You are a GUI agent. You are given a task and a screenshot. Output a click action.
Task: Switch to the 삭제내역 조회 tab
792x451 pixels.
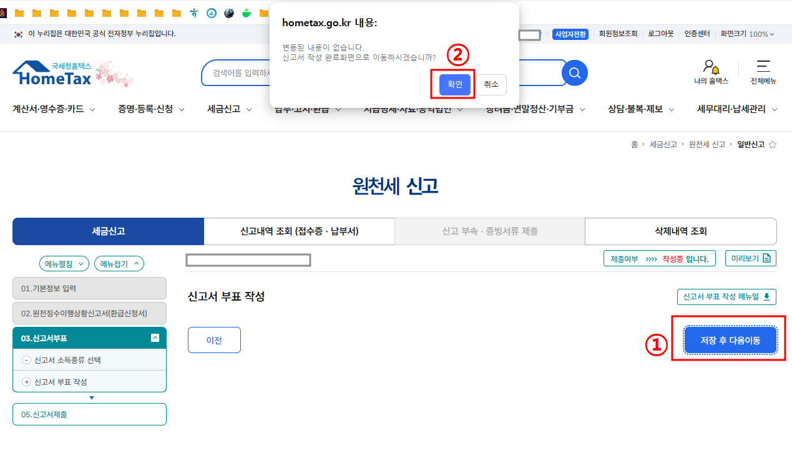point(680,231)
